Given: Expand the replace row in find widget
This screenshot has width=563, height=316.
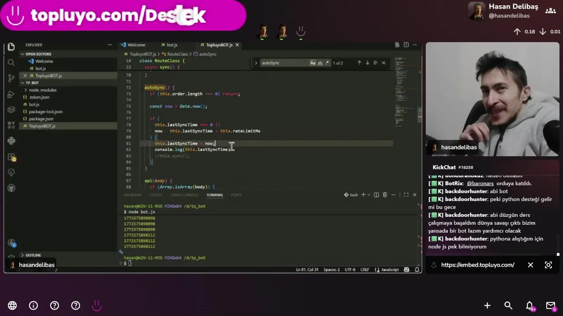Looking at the screenshot, I should coord(256,63).
